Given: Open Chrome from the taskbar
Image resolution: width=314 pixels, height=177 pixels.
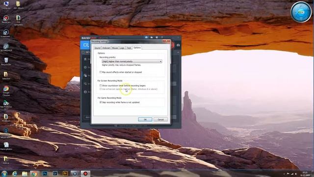Looking at the screenshot, I should pyautogui.click(x=35, y=174).
